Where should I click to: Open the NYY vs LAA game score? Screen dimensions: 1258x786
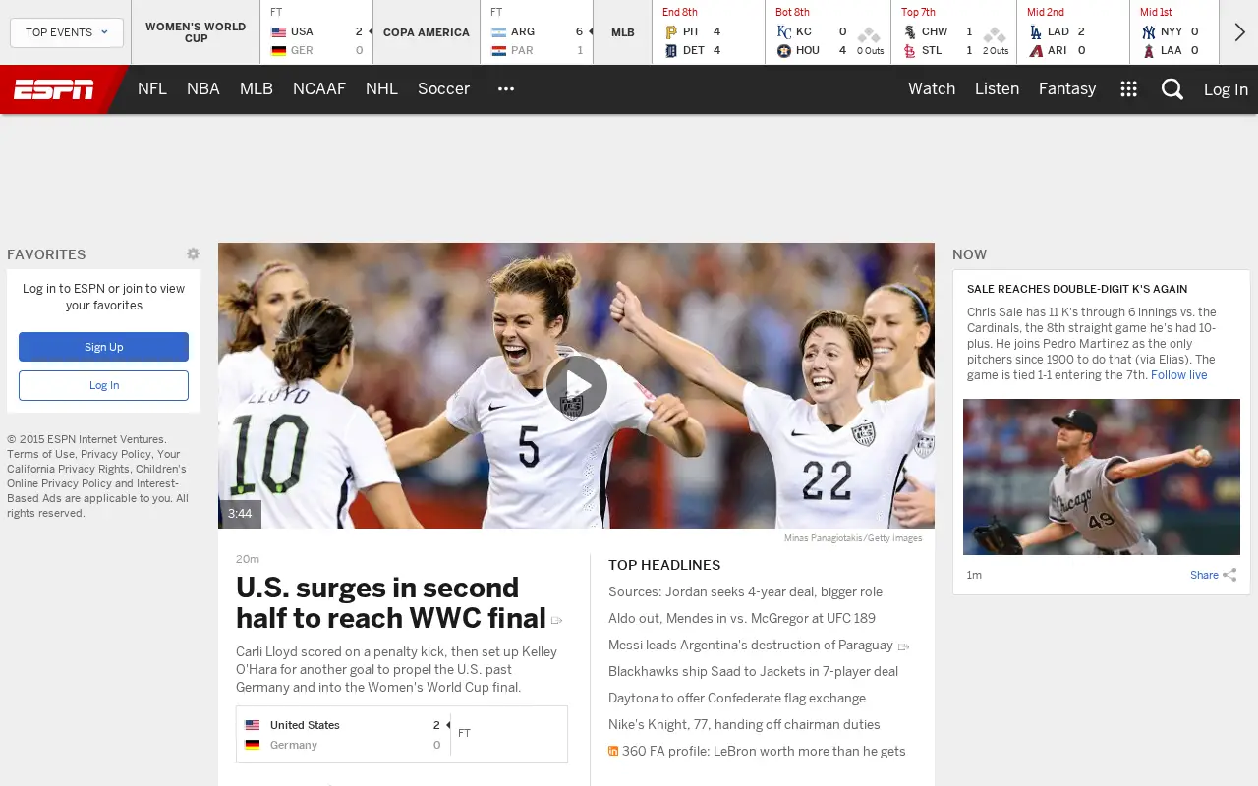click(1174, 32)
